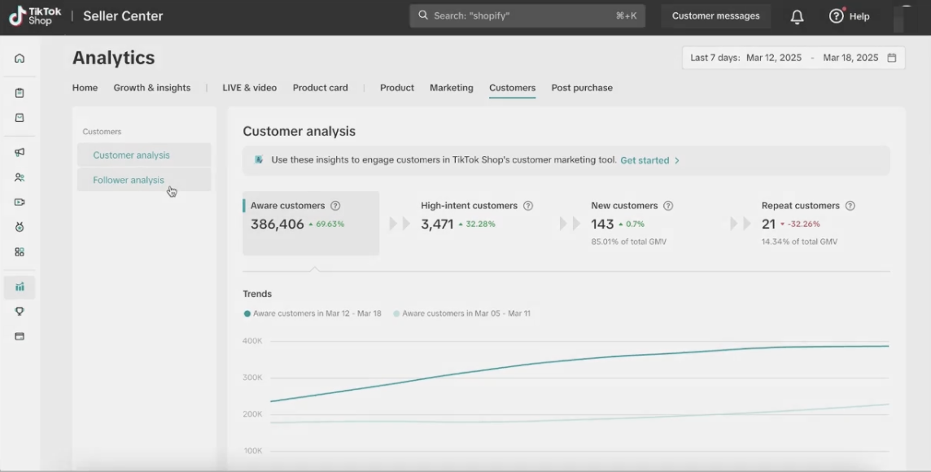The height and width of the screenshot is (472, 931).
Task: Open the video camera icon in sidebar
Action: coord(20,202)
